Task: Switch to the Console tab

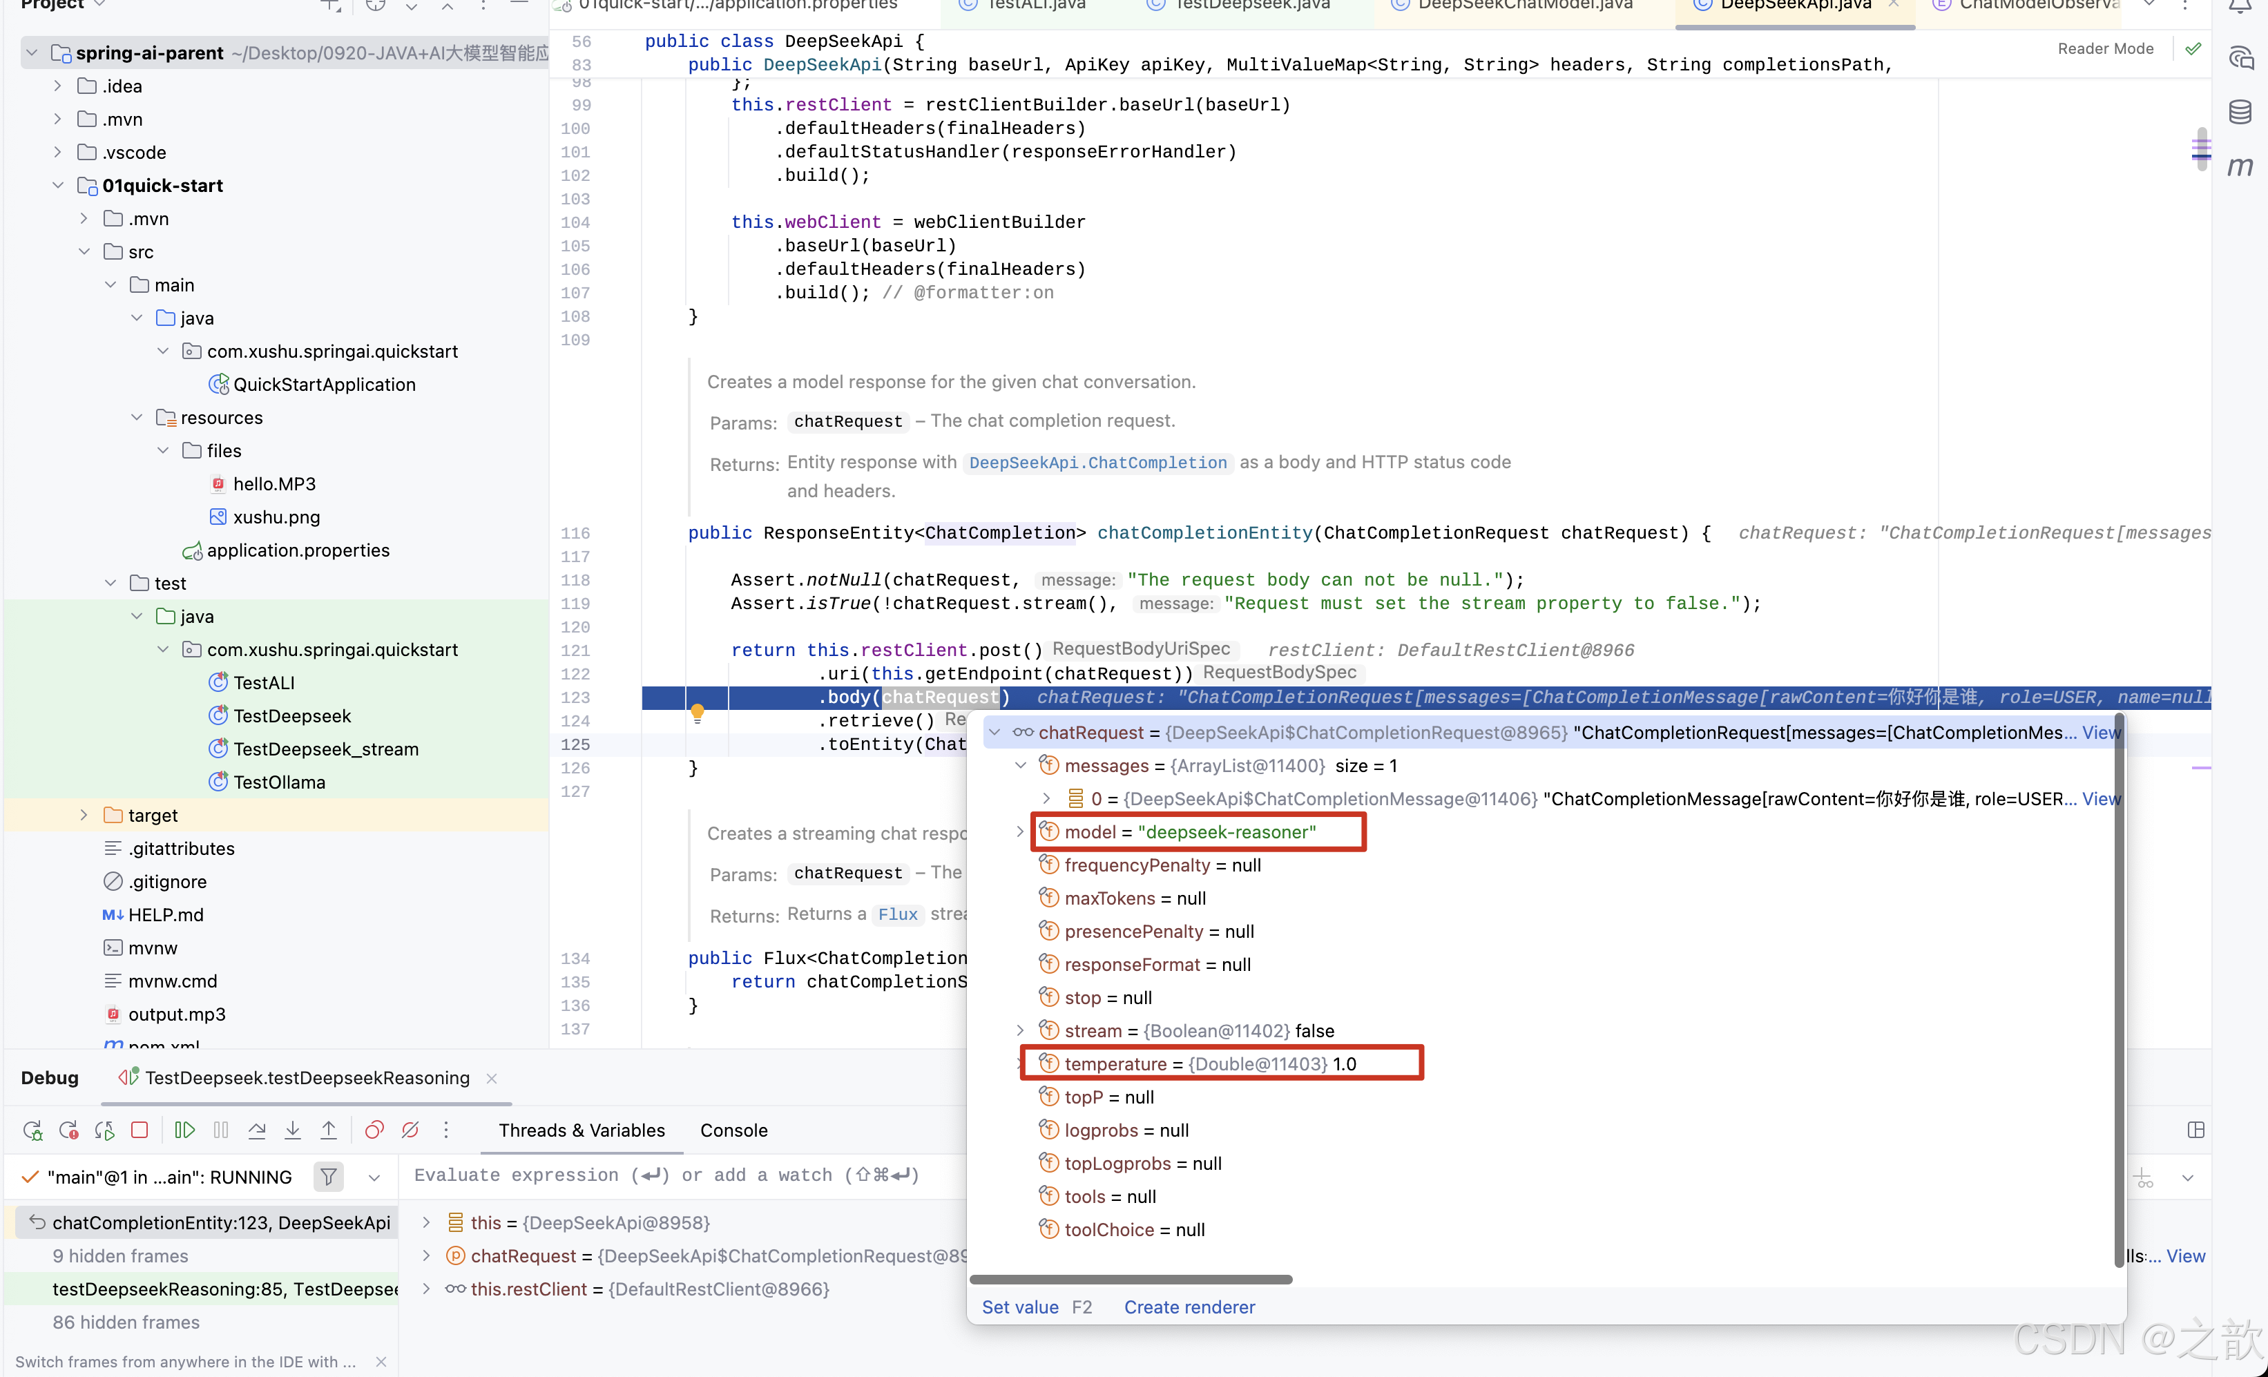Action: pyautogui.click(x=733, y=1130)
